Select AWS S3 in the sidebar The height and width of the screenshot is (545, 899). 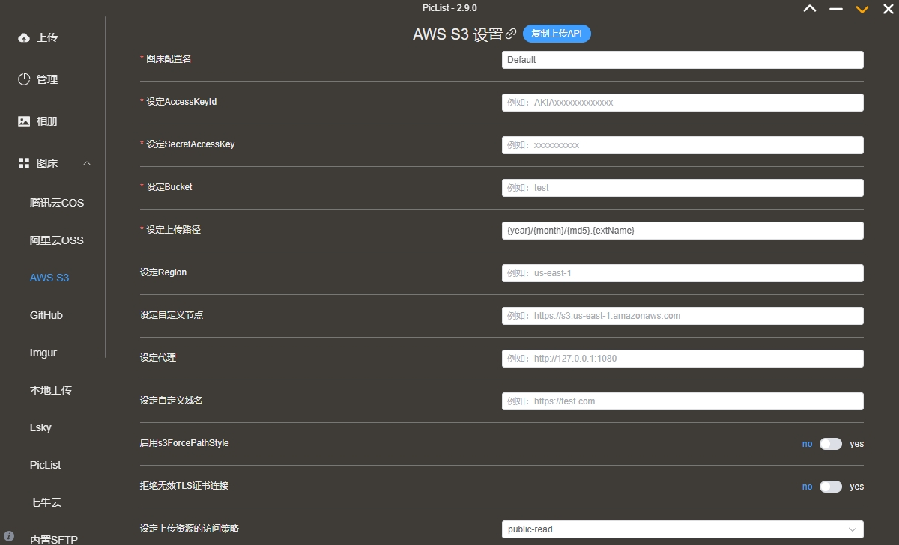[49, 278]
